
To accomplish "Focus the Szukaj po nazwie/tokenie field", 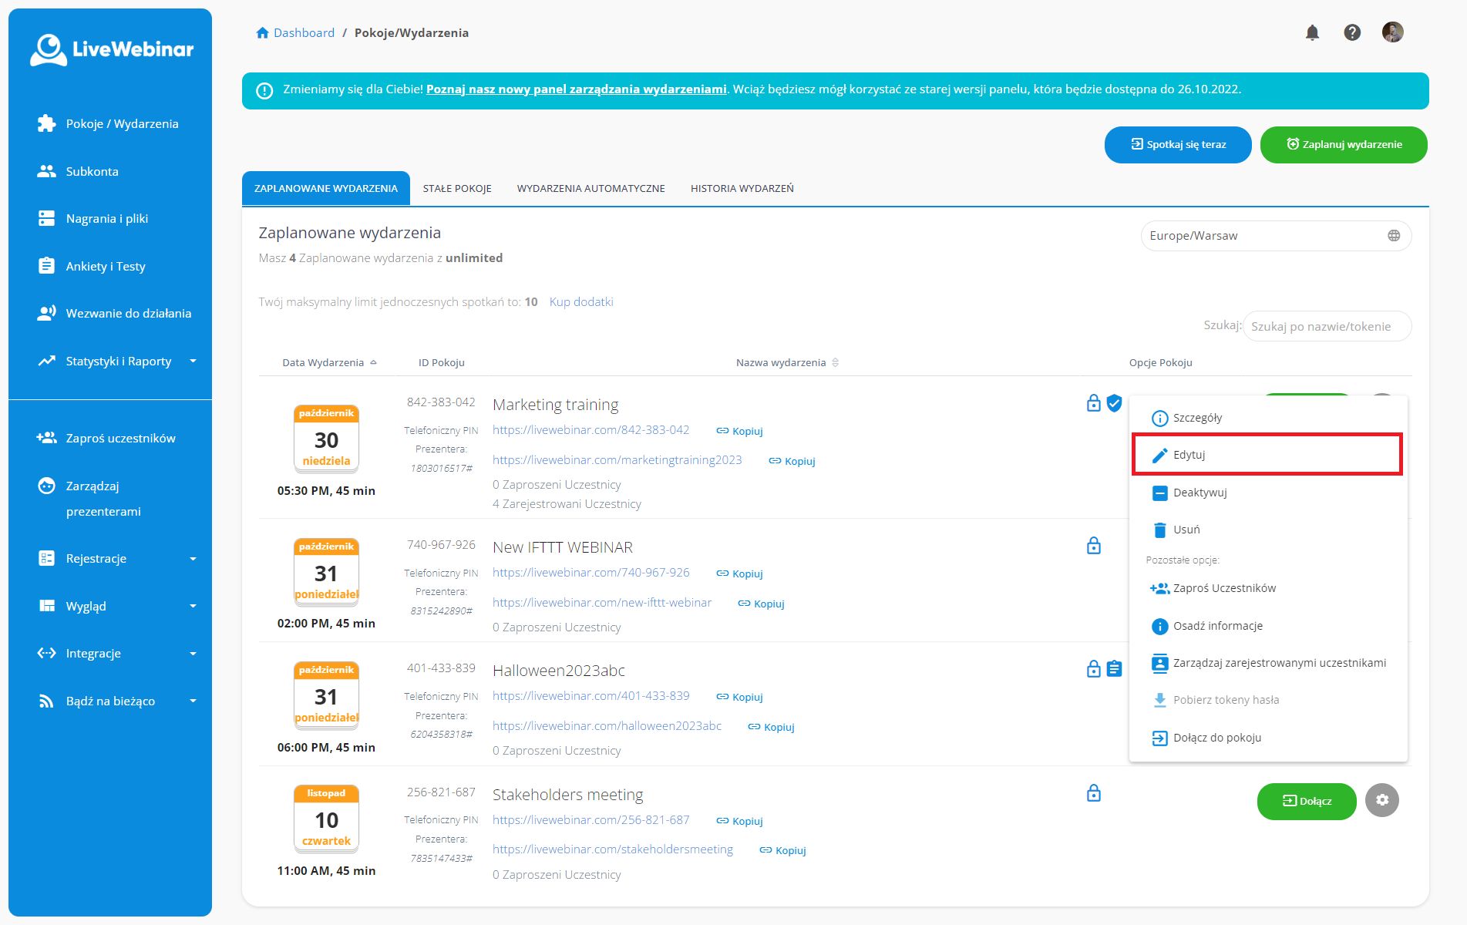I will (x=1326, y=327).
